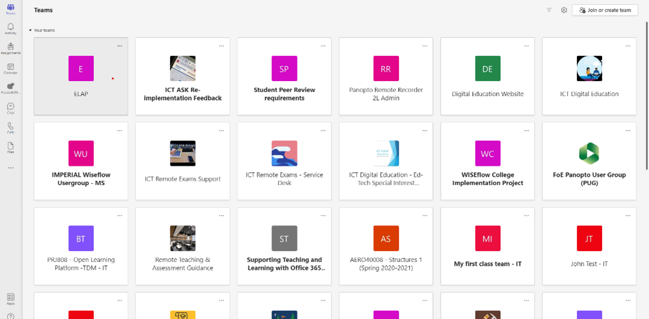Open Assignments from the left rail

10,48
